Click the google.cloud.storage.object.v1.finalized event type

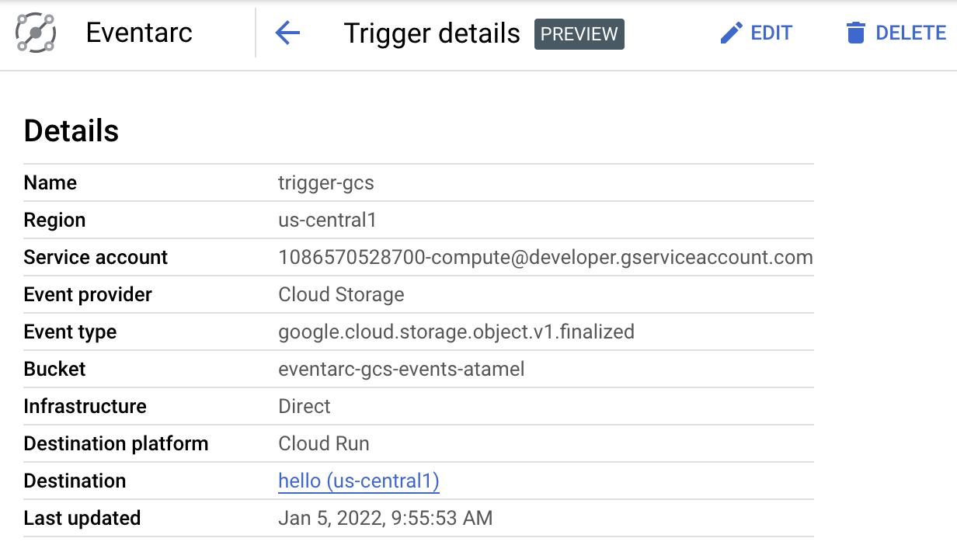[456, 332]
